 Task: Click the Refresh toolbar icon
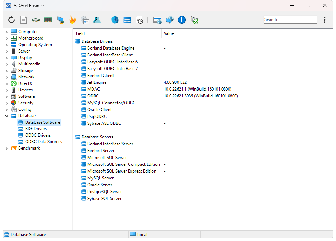point(11,20)
